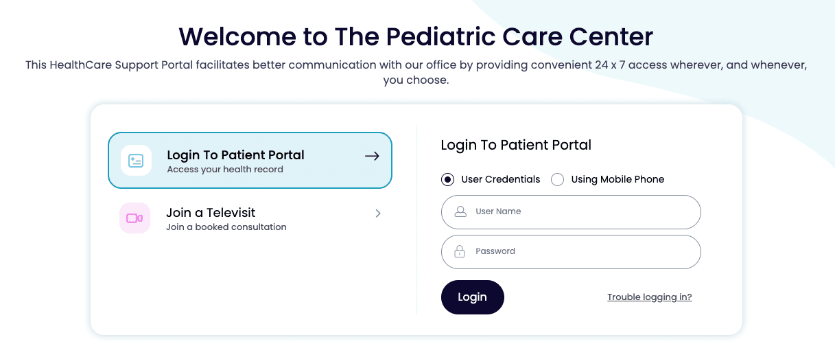Focus the User Name input field
The width and height of the screenshot is (835, 357).
tap(583, 212)
